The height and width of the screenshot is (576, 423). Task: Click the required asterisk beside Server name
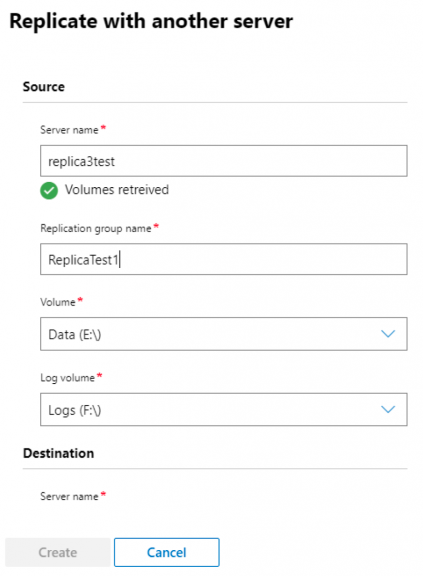pyautogui.click(x=103, y=127)
